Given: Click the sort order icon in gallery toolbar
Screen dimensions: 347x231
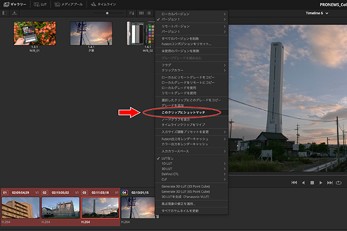Looking at the screenshot, I should pyautogui.click(x=132, y=12).
